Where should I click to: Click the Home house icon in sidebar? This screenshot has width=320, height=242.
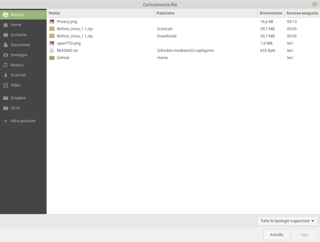click(6, 25)
